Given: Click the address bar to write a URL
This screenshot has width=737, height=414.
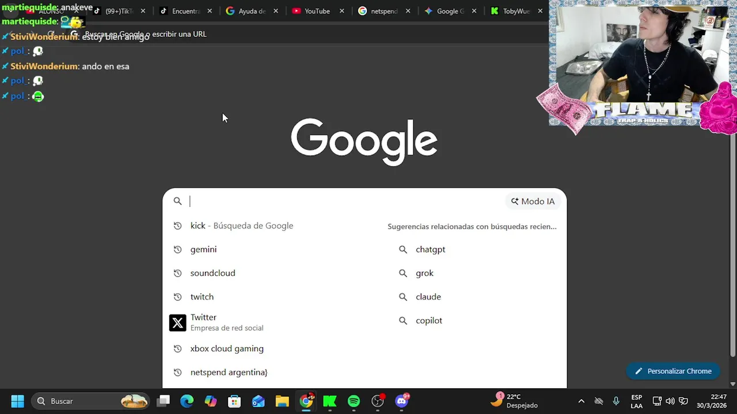Looking at the screenshot, I should click(305, 34).
